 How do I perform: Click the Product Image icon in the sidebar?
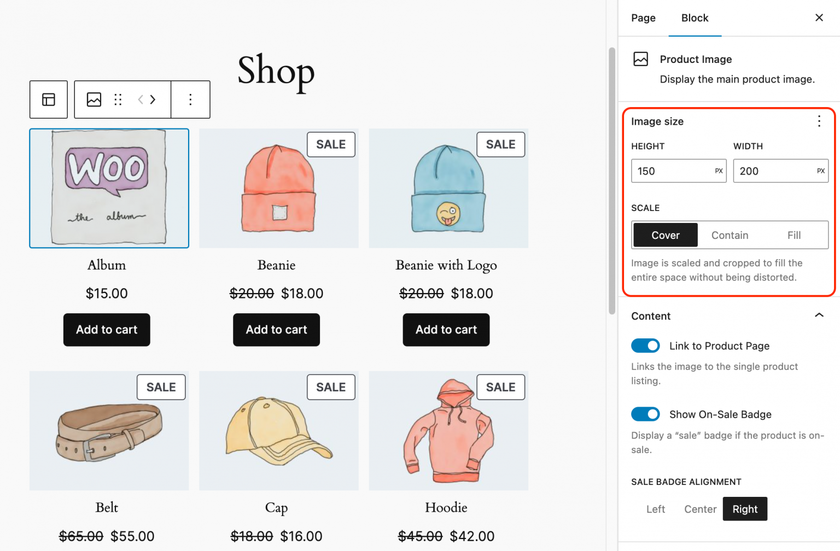(x=640, y=59)
